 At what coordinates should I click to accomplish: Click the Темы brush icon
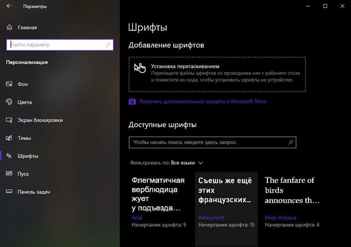point(9,138)
